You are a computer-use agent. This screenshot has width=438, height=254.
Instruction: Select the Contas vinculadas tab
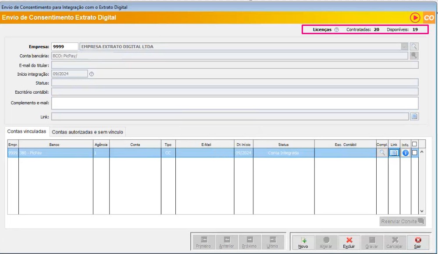[27, 131]
